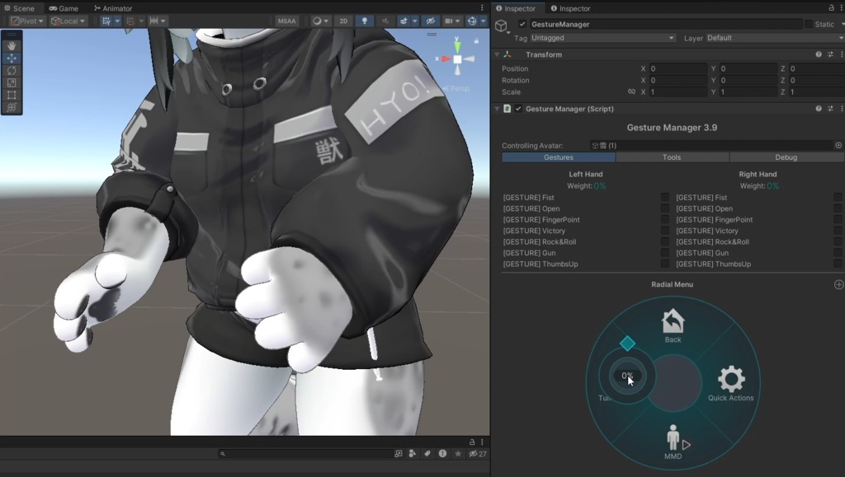Click Project search by import log icon
The image size is (845, 477).
coord(442,454)
